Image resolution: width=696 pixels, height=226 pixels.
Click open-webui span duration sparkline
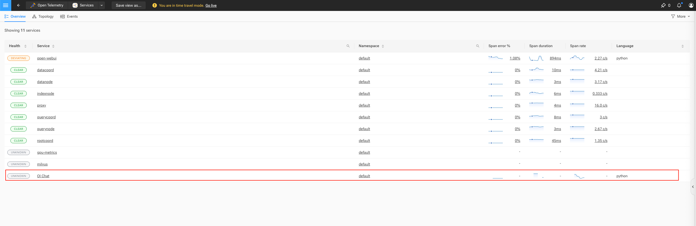[536, 58]
